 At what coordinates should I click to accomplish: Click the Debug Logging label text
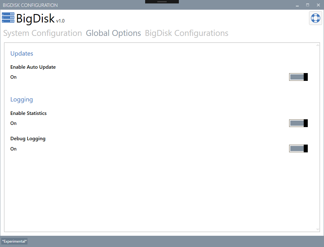[28, 139]
